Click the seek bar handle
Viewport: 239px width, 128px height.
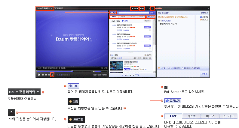pyautogui.click(x=72, y=71)
